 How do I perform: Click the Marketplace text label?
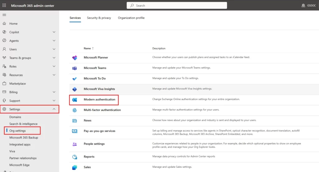click(17, 83)
